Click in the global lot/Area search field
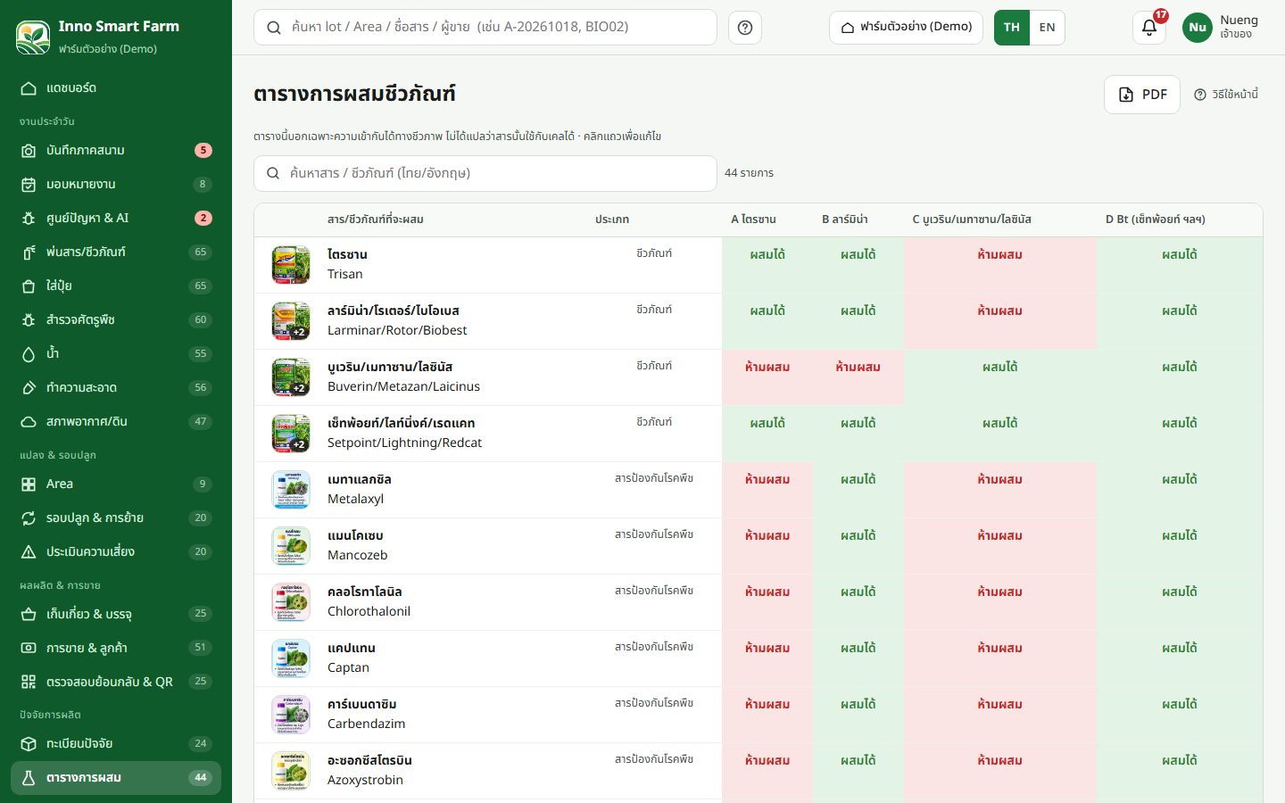The width and height of the screenshot is (1285, 803). (x=485, y=28)
